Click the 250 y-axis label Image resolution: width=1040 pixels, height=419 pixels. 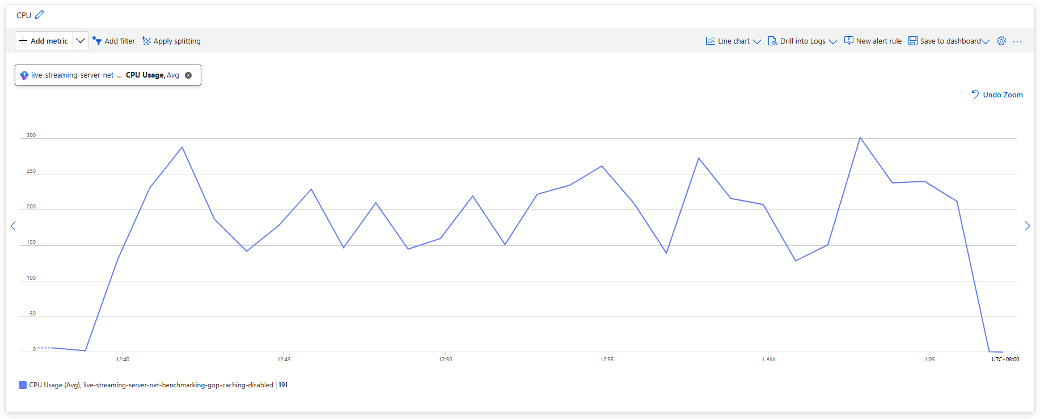coord(31,171)
